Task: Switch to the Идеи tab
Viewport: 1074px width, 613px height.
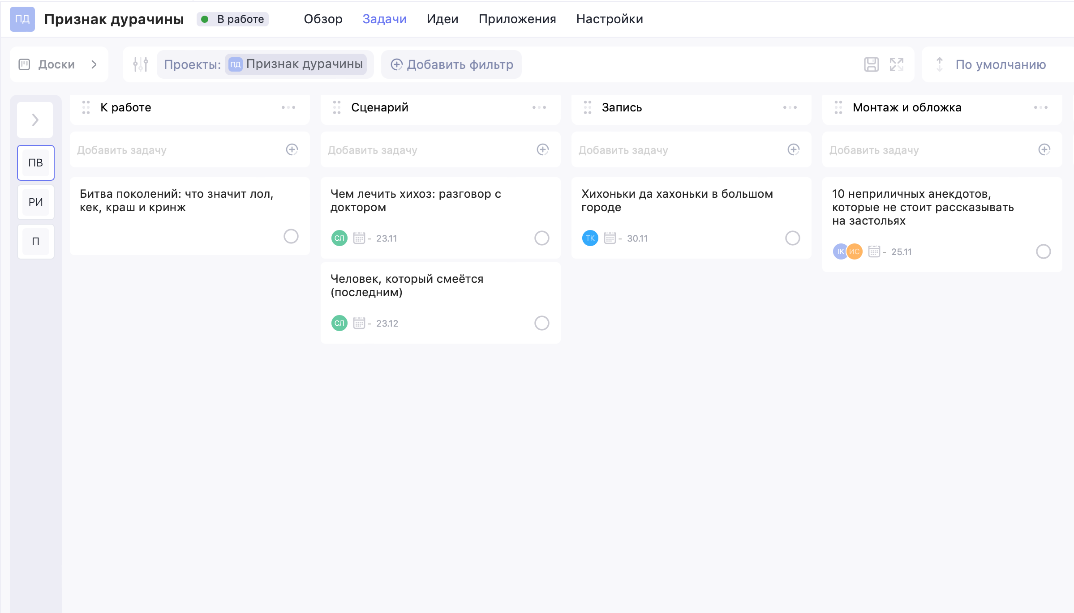Action: (442, 19)
